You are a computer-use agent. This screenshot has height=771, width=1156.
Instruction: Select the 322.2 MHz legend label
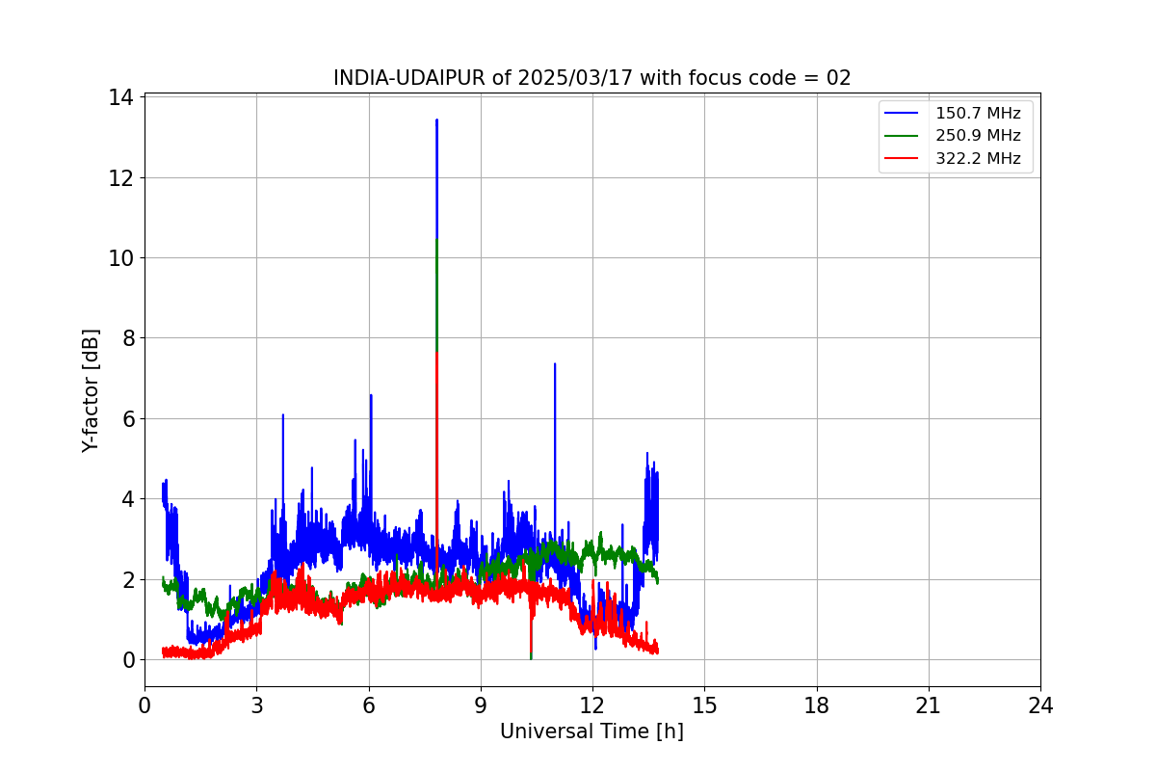(x=978, y=159)
